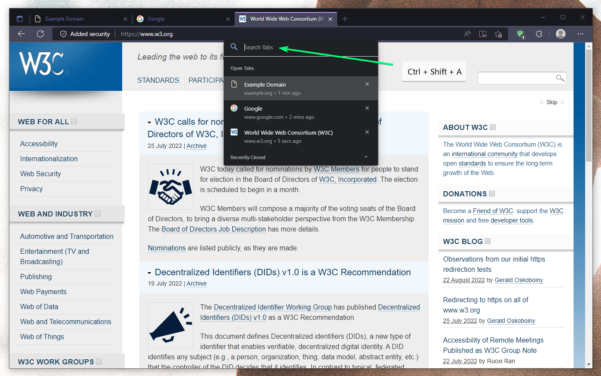Open the Web of Things link

coord(42,337)
